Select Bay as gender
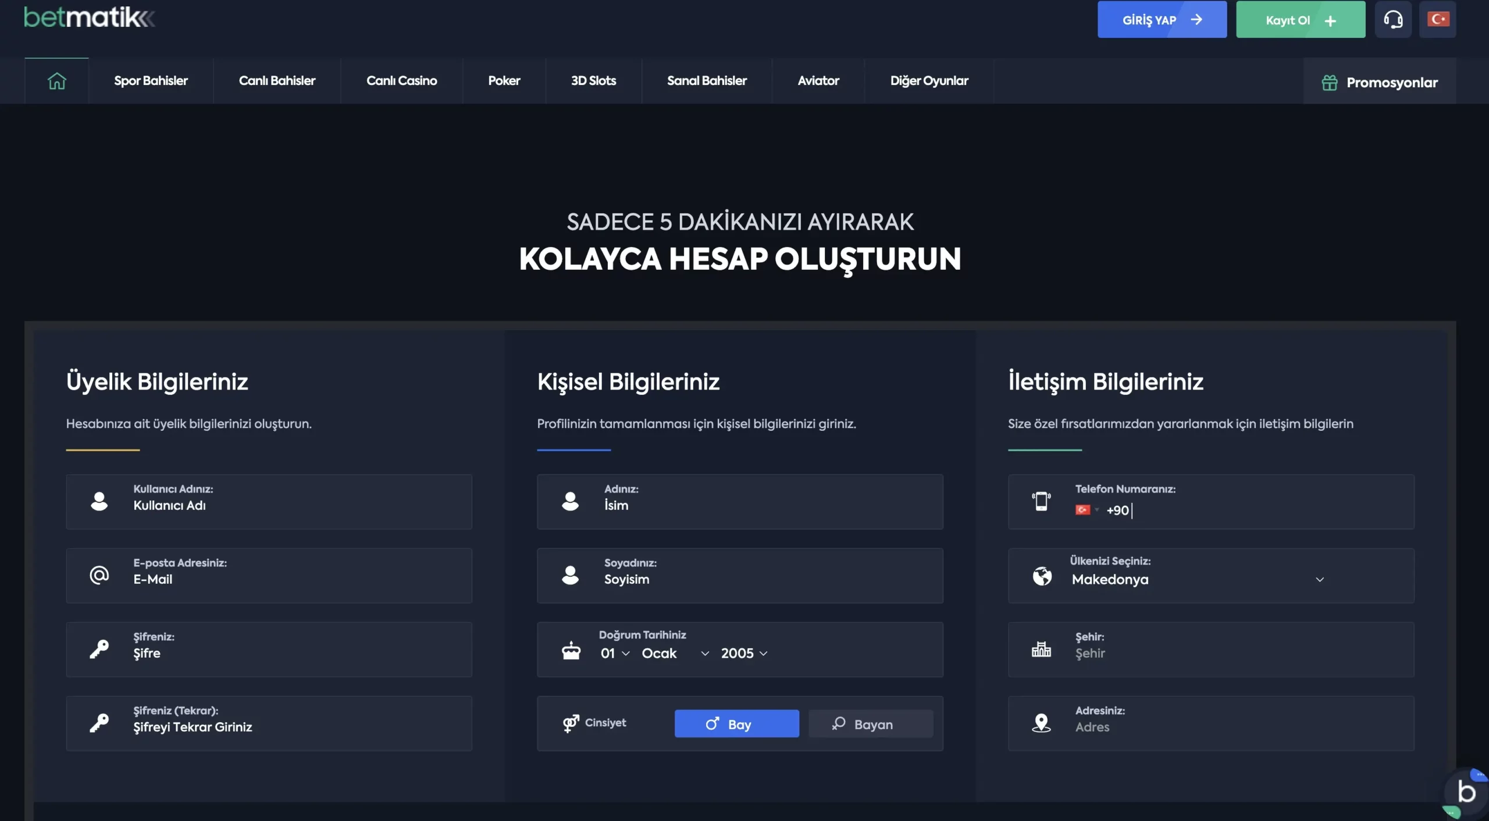This screenshot has width=1489, height=821. 736,723
